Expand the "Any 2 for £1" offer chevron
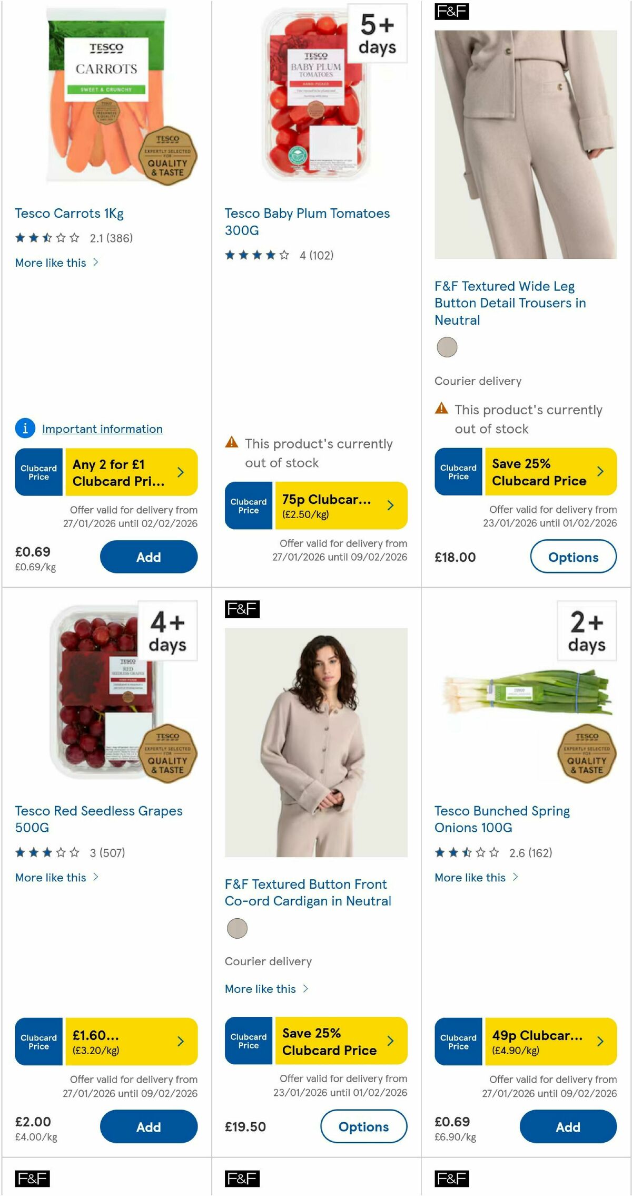The width and height of the screenshot is (632, 1196). click(x=180, y=472)
